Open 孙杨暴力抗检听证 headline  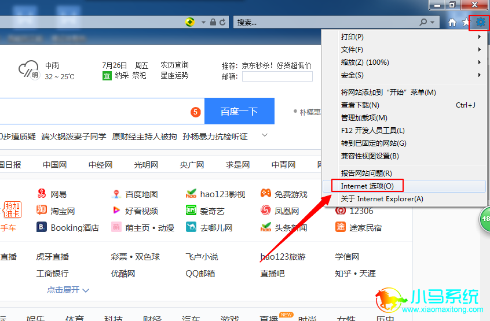click(x=215, y=136)
